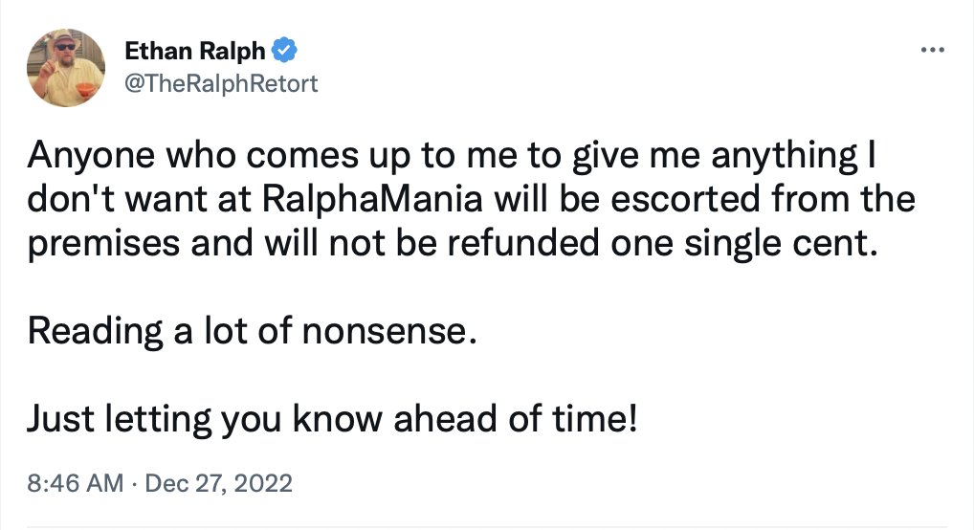
Task: Click "Just letting you know ahead of time!"
Action: (332, 418)
